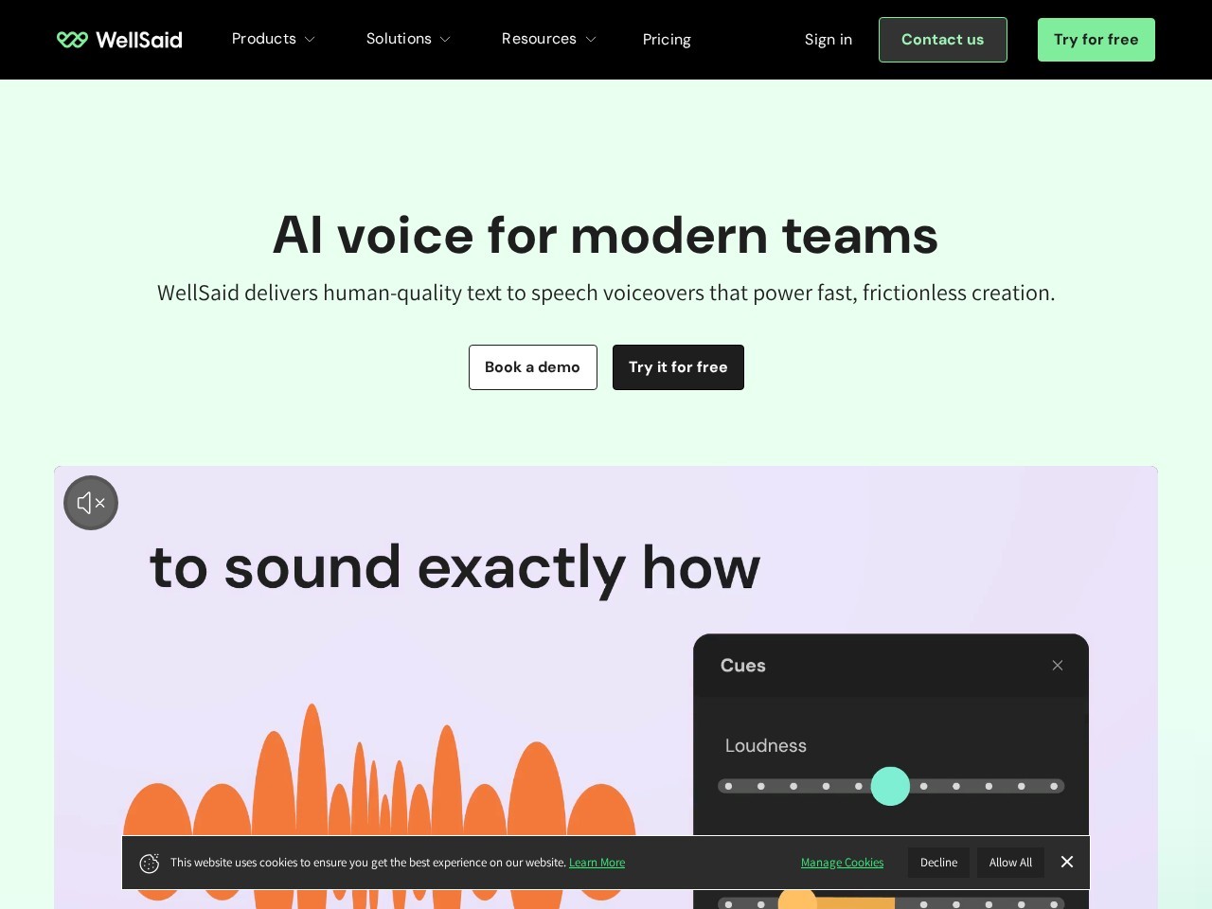1212x909 pixels.
Task: Dismiss cookie banner with X icon
Action: point(1067,862)
